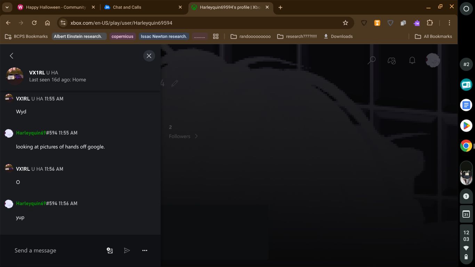Type in the Send a message field
Screen dimensions: 475x267
(56, 250)
